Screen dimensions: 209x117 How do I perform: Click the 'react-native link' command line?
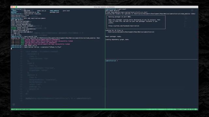[24, 36]
